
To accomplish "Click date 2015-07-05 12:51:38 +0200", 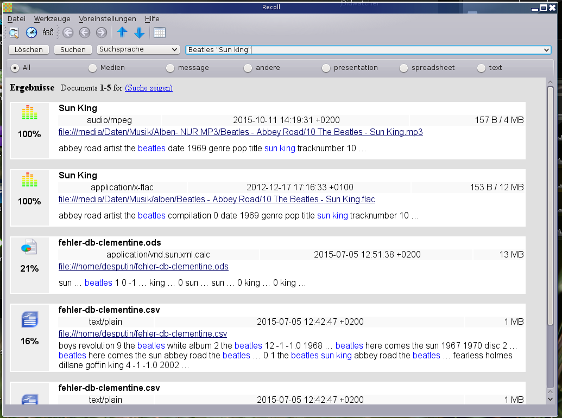I will tap(368, 255).
